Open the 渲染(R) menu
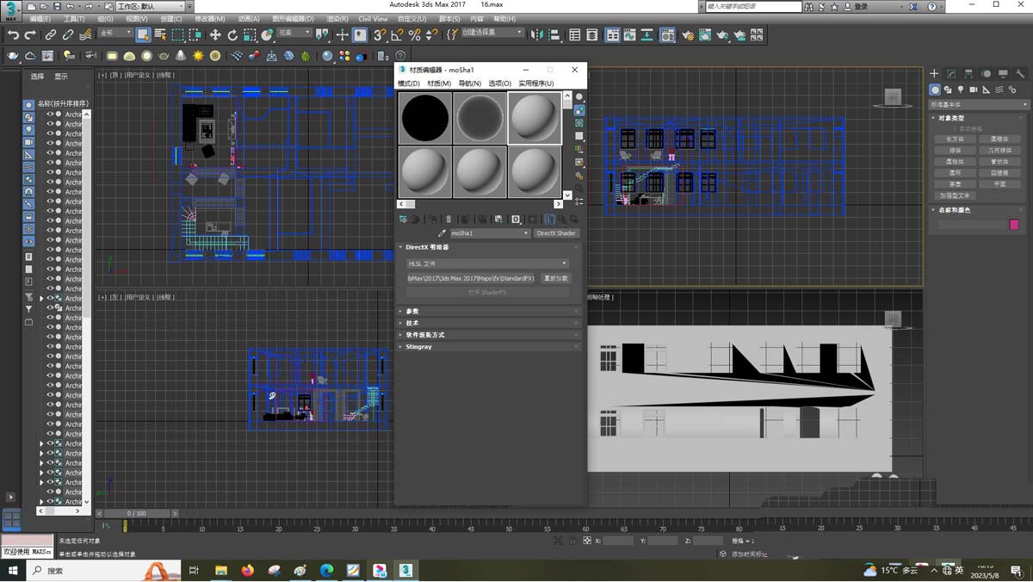Image resolution: width=1033 pixels, height=582 pixels. (337, 19)
